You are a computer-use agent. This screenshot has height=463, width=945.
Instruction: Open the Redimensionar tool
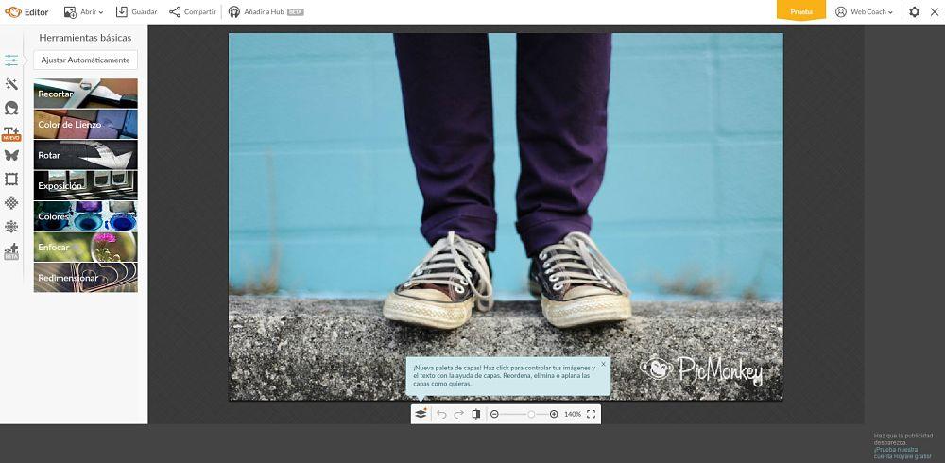[x=86, y=278]
